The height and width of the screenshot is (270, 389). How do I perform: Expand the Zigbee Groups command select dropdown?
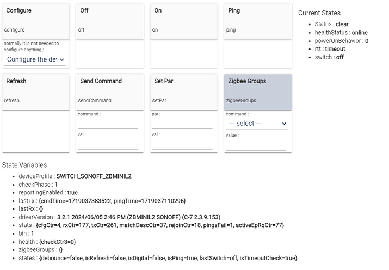pos(257,124)
